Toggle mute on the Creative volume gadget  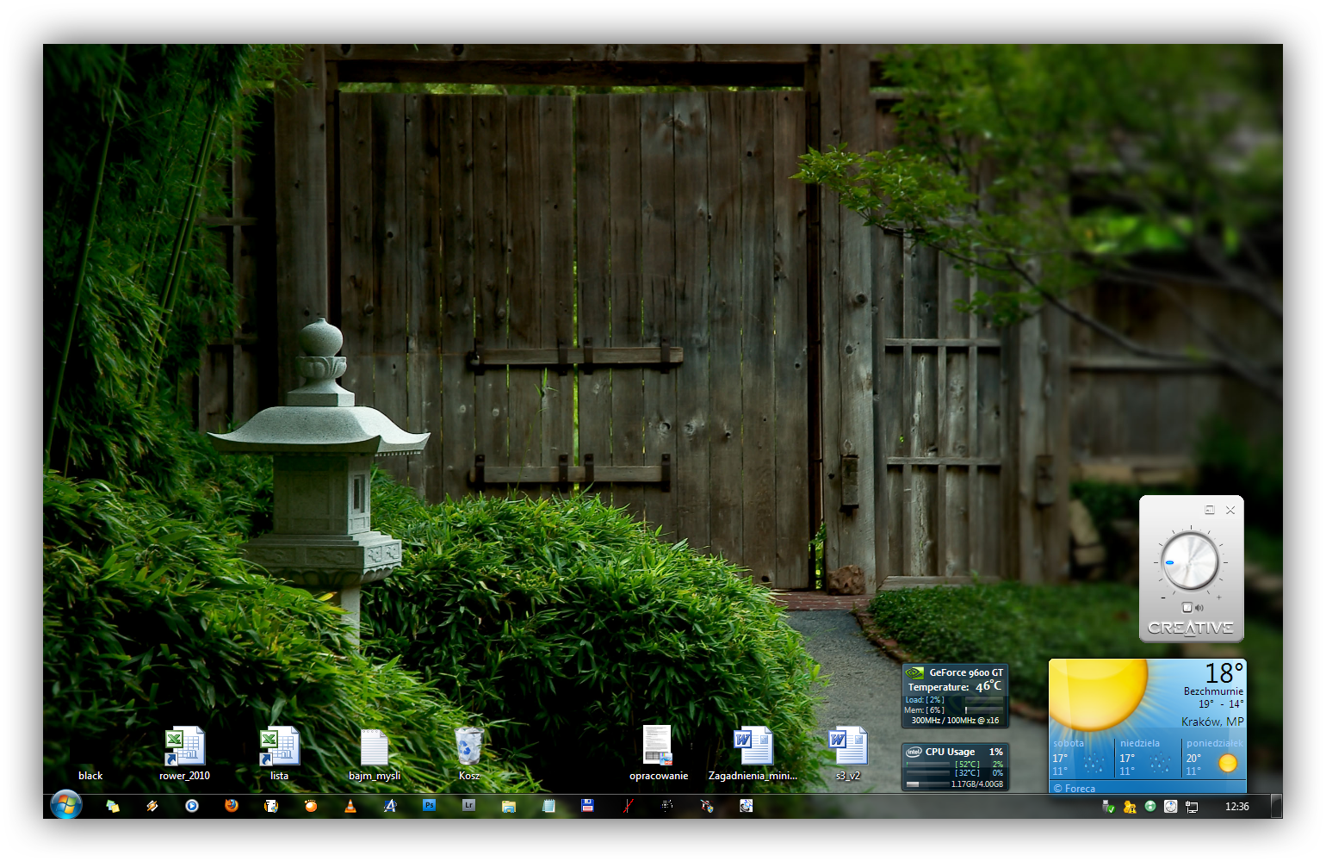coord(1188,608)
